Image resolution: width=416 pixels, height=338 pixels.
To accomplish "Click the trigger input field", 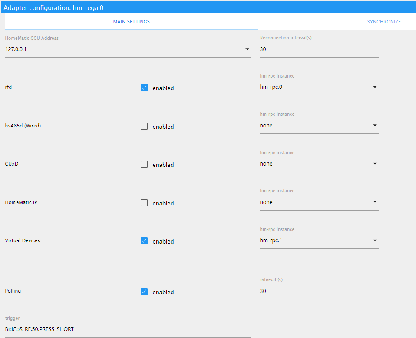I will click(x=128, y=329).
